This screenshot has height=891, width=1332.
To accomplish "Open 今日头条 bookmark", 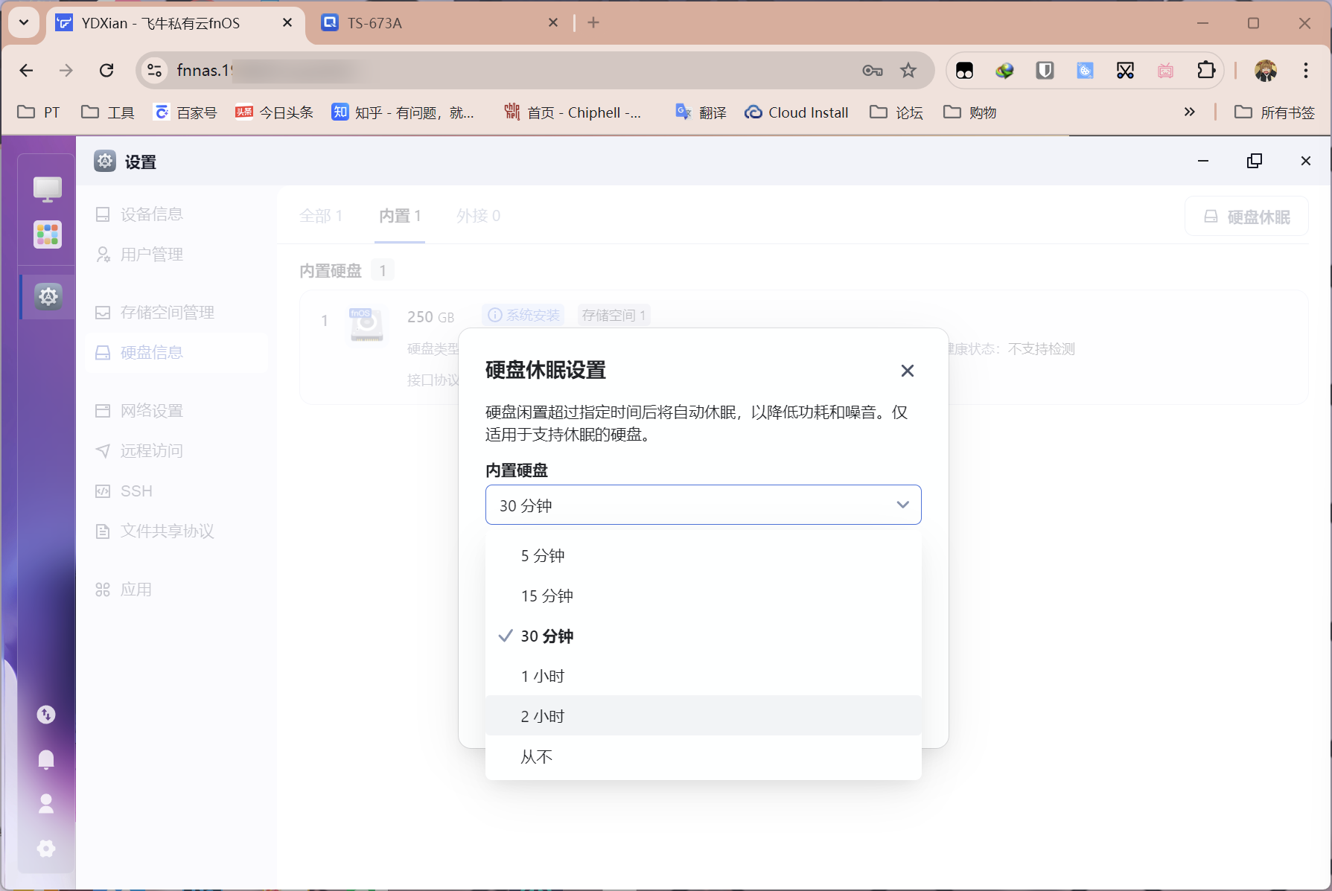I will (x=275, y=112).
